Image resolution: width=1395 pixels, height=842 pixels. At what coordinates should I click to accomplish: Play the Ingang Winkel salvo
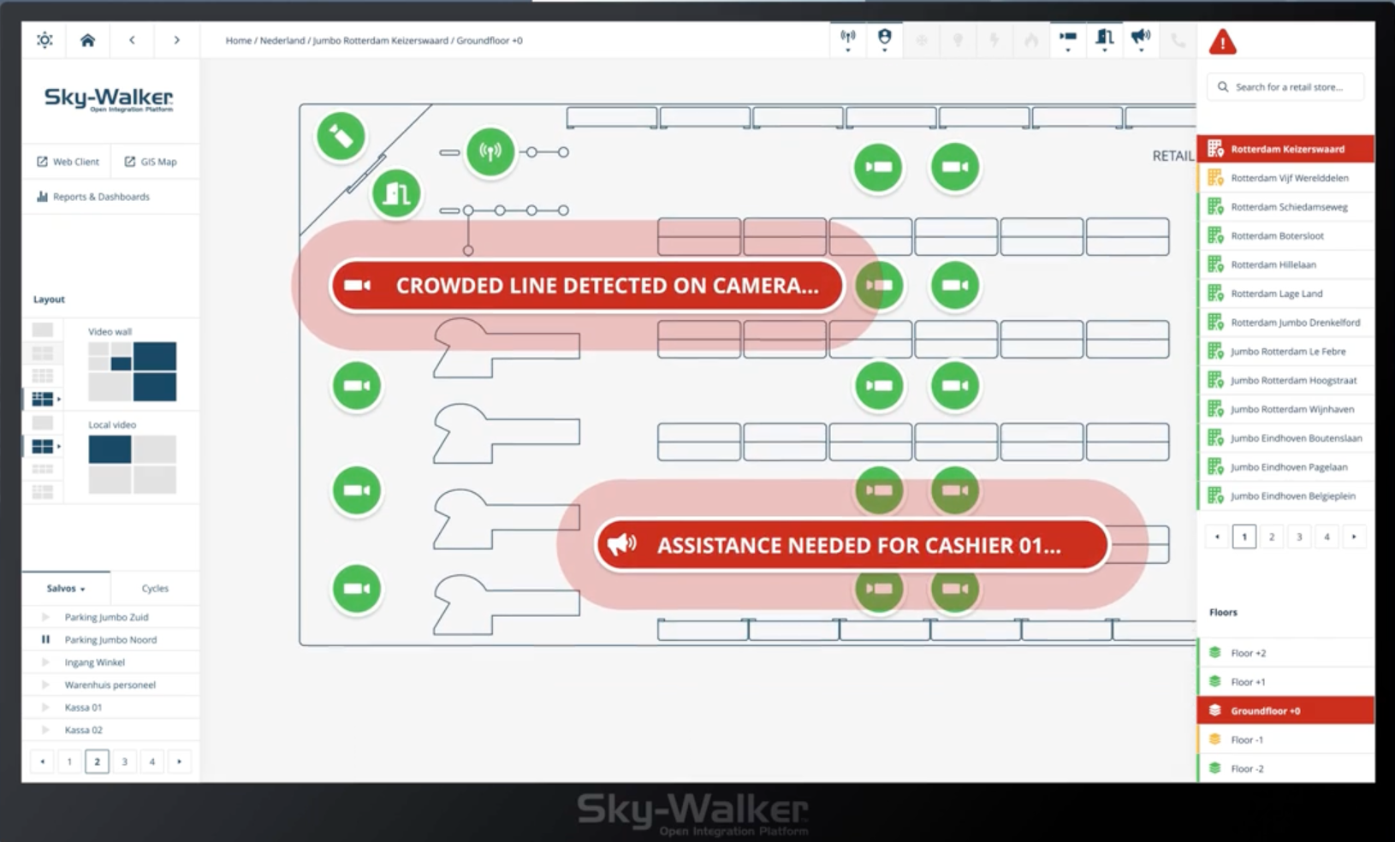click(x=45, y=661)
